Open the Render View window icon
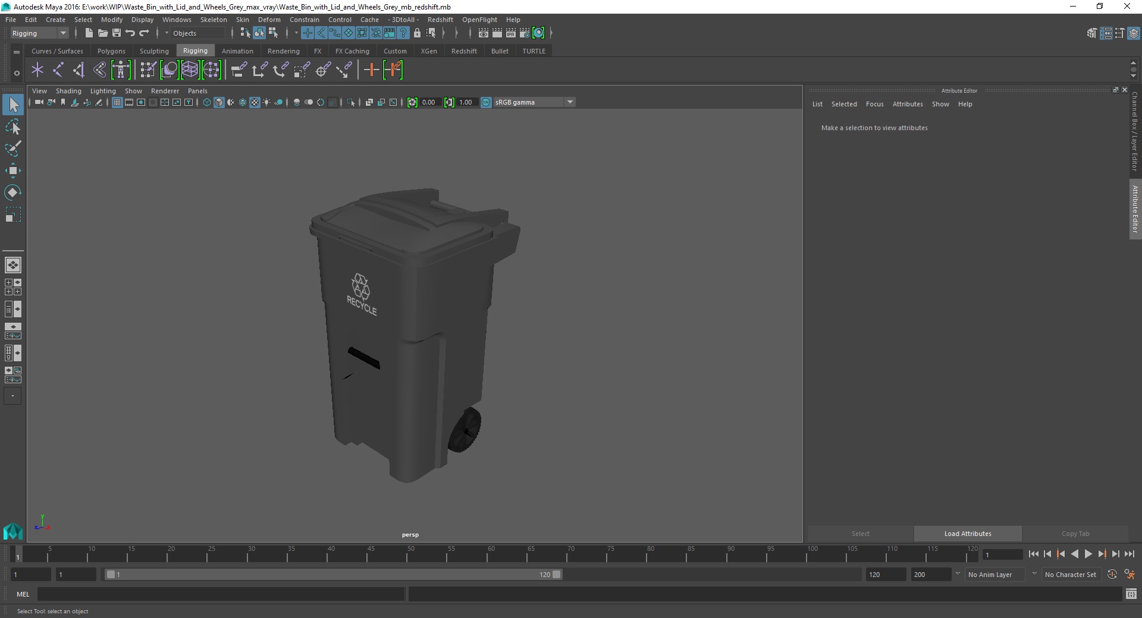 click(484, 33)
